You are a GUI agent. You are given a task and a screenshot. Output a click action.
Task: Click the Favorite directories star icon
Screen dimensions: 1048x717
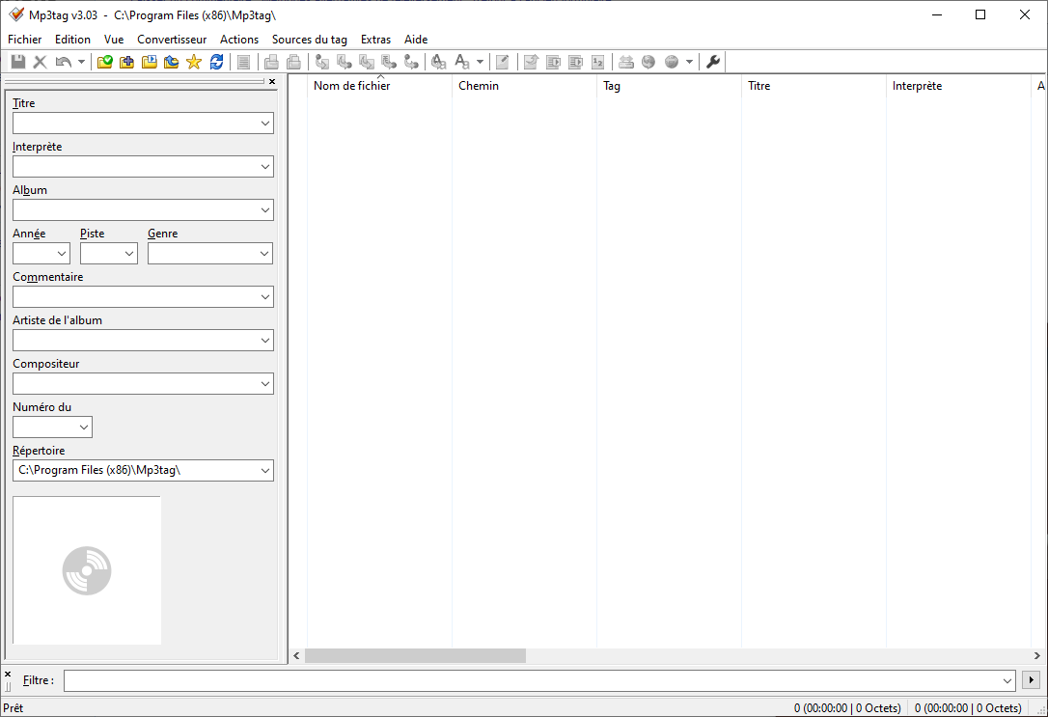194,62
